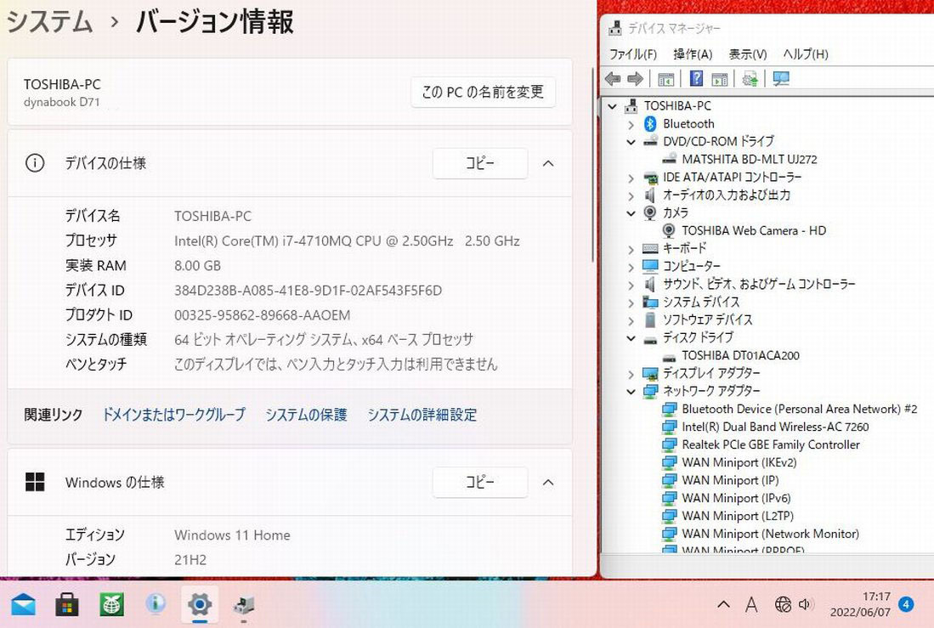Select Realtek PCIe GBE Family Controller icon
Viewport: 934px width, 628px height.
click(670, 445)
